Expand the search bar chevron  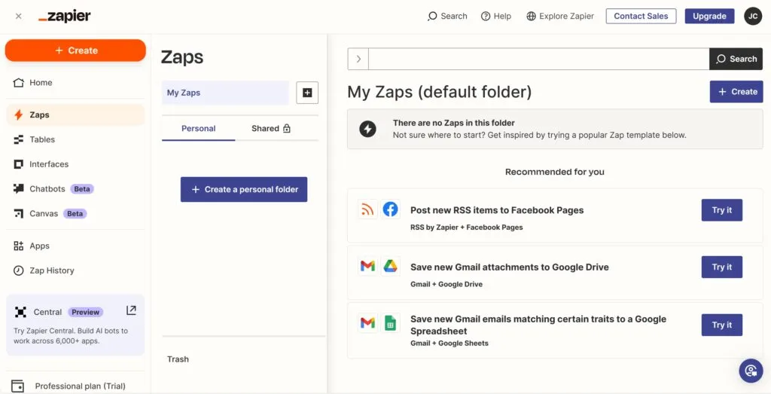pyautogui.click(x=358, y=59)
